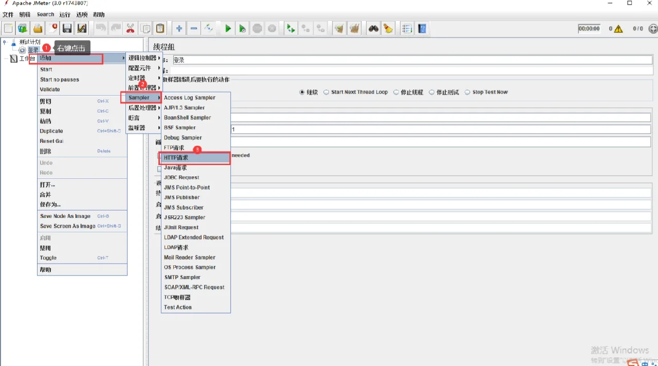658x366 pixels.
Task: Expand the 监听器 submenu
Action: click(x=144, y=127)
